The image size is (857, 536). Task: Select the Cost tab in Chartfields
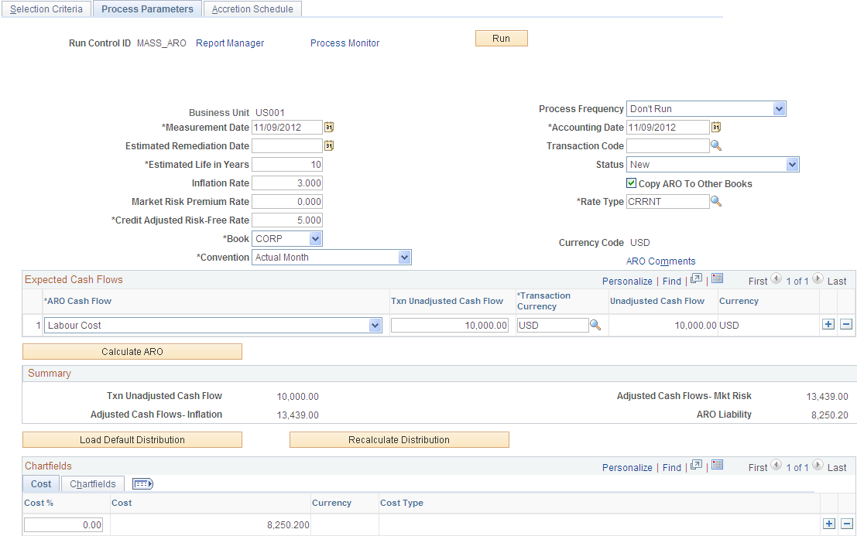[41, 484]
